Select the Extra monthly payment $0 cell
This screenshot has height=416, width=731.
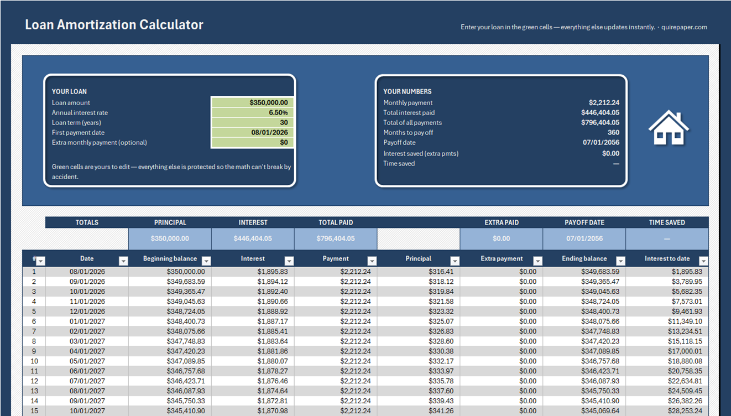(252, 143)
